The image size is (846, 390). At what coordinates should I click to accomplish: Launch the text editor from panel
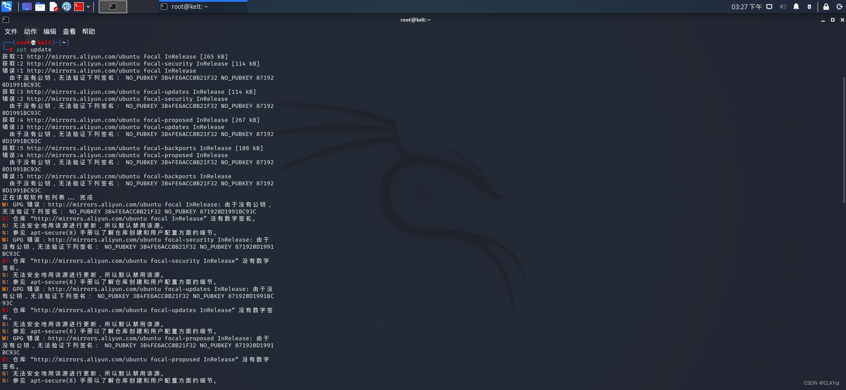pos(53,7)
